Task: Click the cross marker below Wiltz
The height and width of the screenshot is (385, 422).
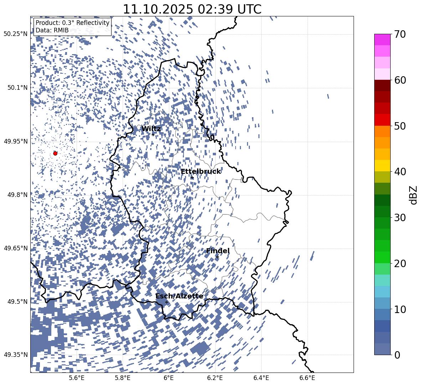Action: pos(153,134)
